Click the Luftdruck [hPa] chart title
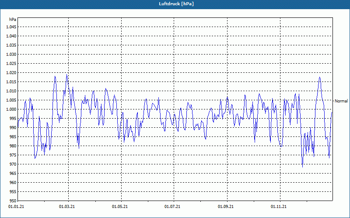 point(176,4)
